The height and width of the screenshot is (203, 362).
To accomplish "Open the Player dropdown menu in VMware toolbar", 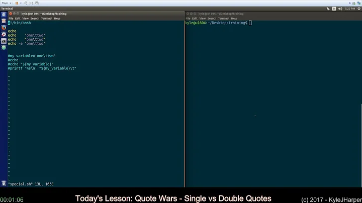I will (6, 3).
